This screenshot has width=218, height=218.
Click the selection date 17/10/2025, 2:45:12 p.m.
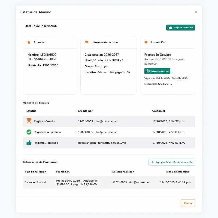pos(176,182)
